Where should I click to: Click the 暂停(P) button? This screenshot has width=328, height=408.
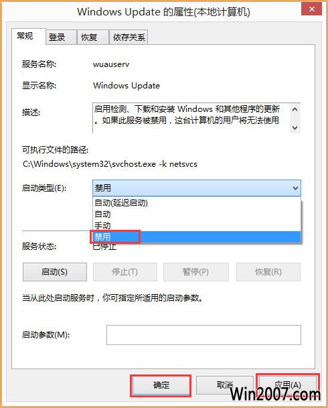pyautogui.click(x=196, y=272)
